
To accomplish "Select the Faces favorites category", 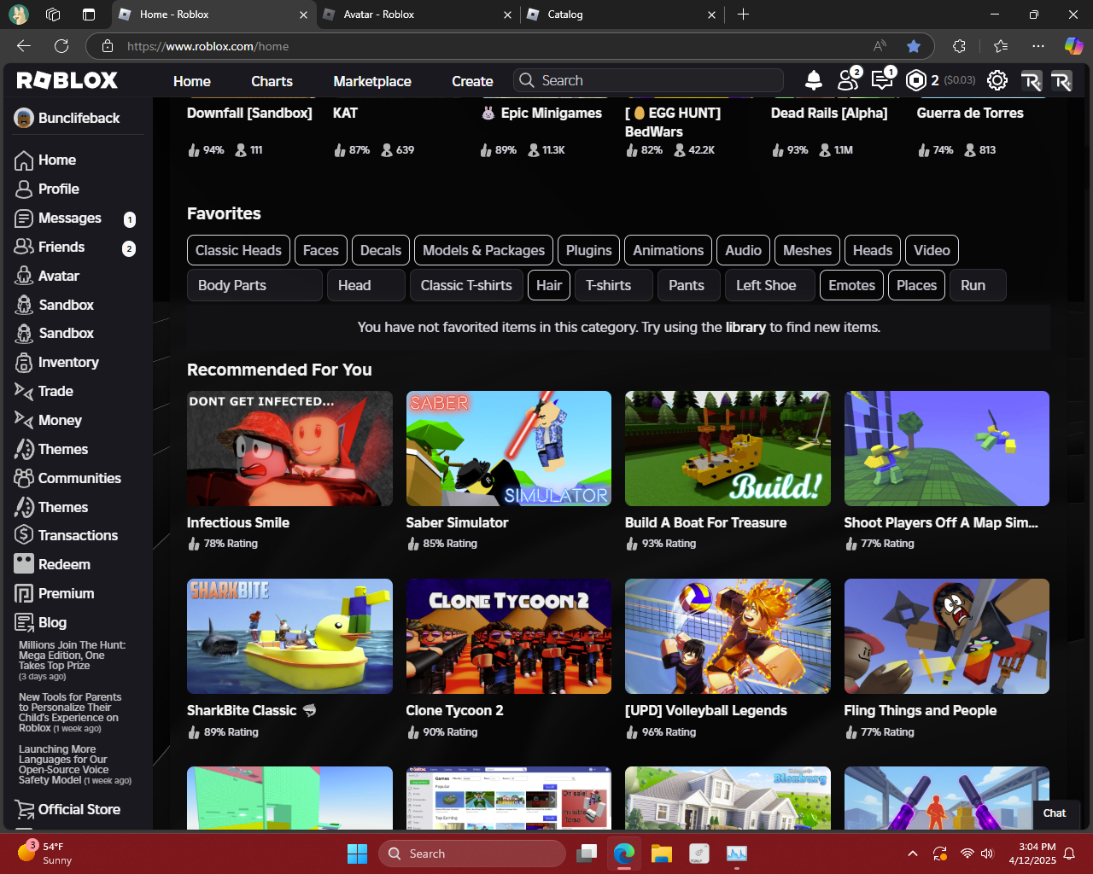I will pyautogui.click(x=321, y=250).
